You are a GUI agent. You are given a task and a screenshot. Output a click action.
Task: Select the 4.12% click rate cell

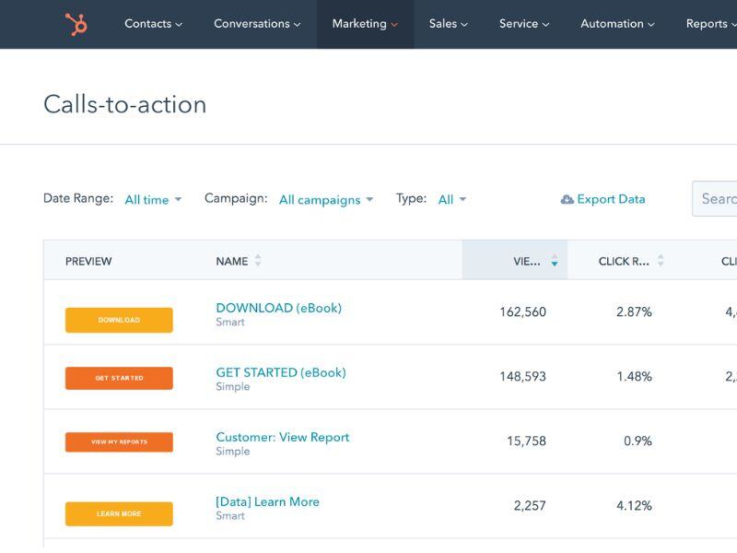point(634,505)
